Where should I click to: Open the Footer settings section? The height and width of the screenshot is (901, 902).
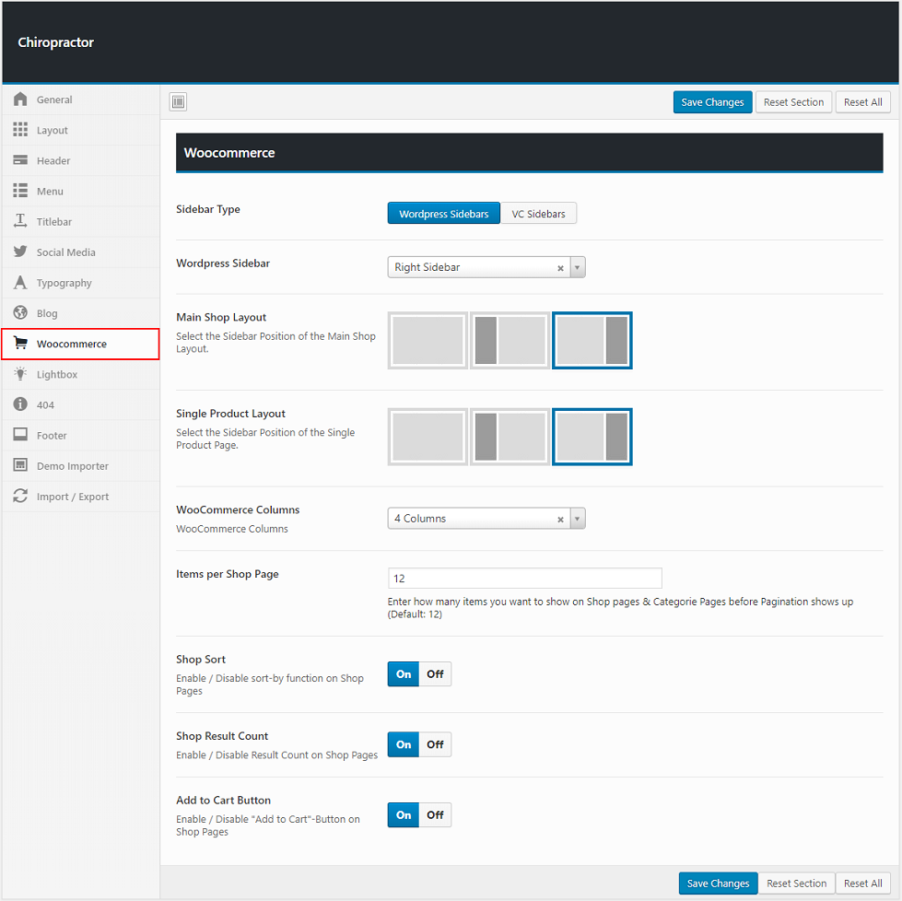(x=52, y=436)
